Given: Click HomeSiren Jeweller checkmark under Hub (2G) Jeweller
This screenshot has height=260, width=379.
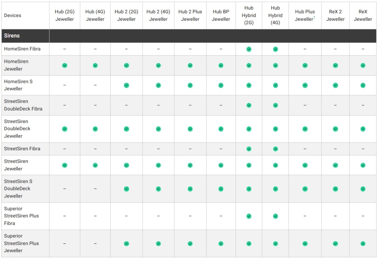Looking at the screenshot, I should (64, 65).
